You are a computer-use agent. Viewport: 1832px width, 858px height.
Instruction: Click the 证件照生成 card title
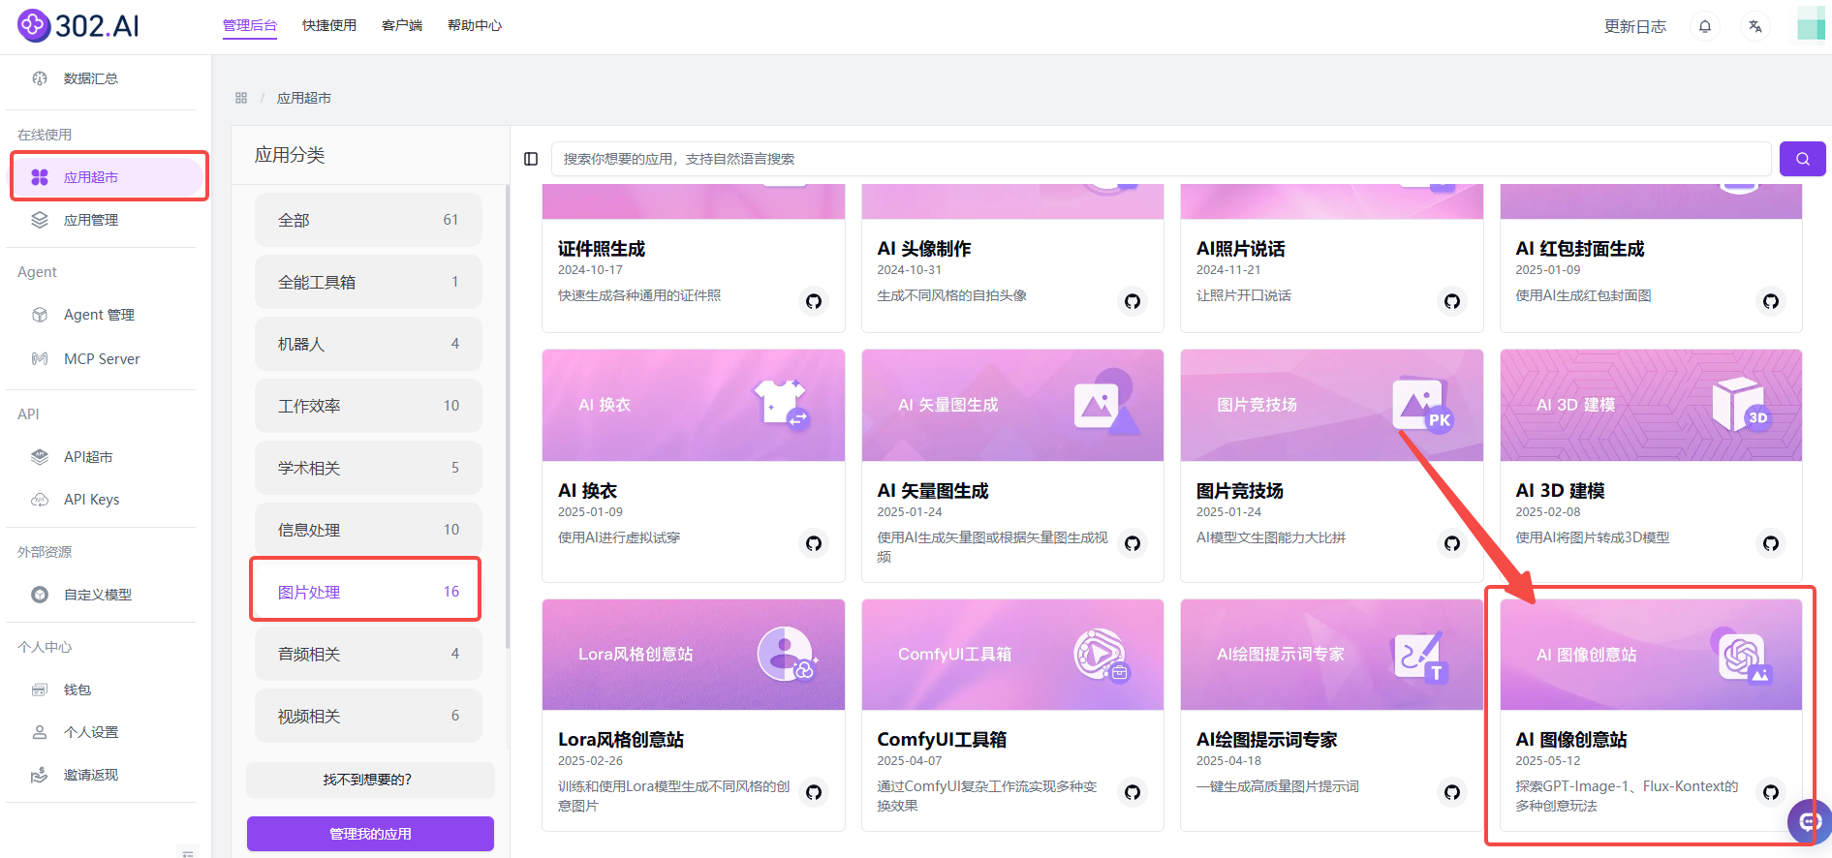tap(602, 249)
